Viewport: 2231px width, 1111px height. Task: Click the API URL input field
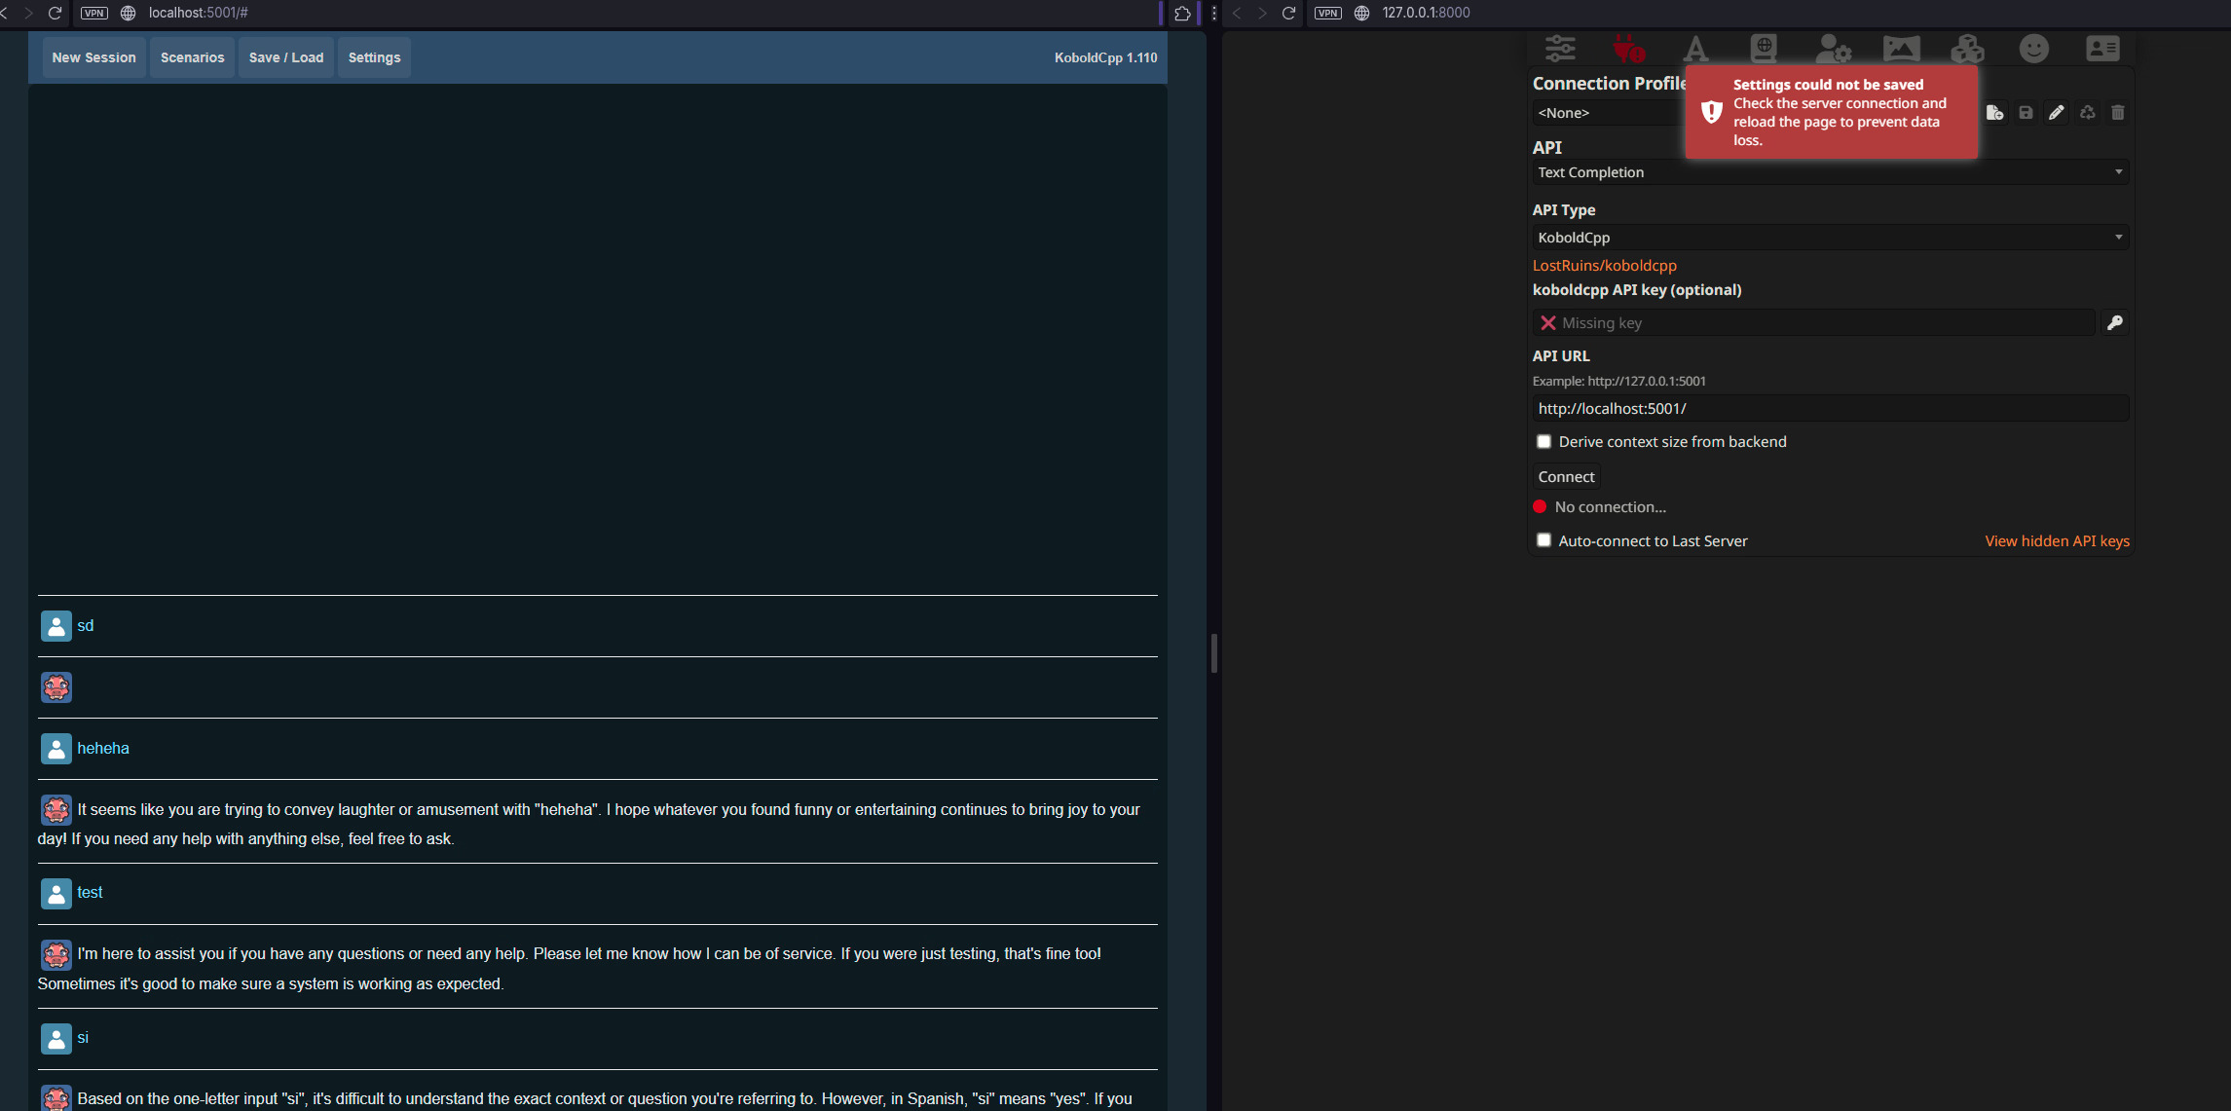click(1830, 409)
